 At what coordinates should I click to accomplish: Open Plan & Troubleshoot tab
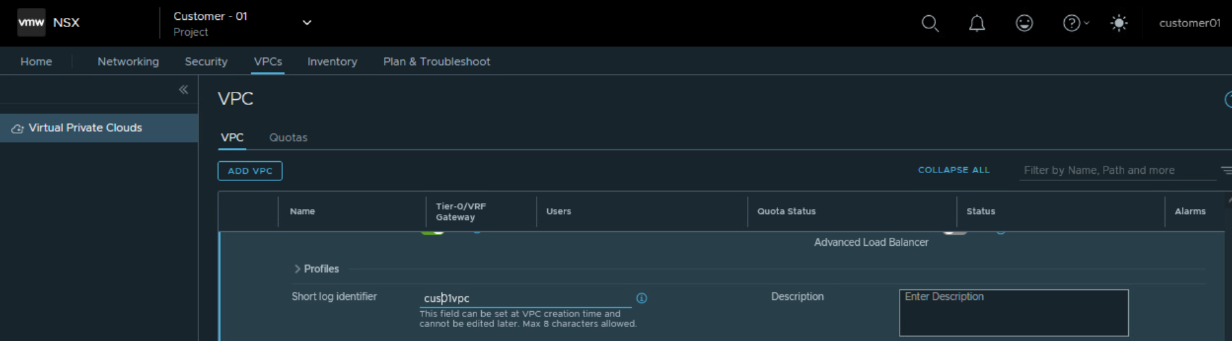436,61
